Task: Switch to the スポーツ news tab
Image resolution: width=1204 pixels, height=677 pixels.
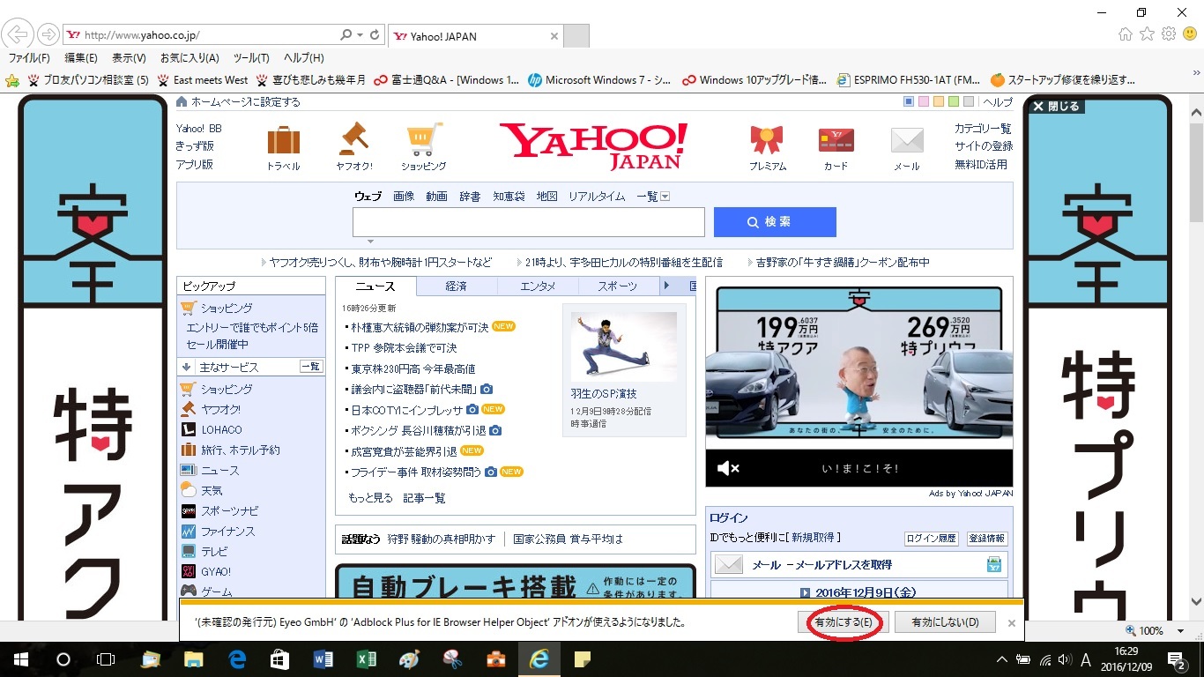Action: [618, 286]
